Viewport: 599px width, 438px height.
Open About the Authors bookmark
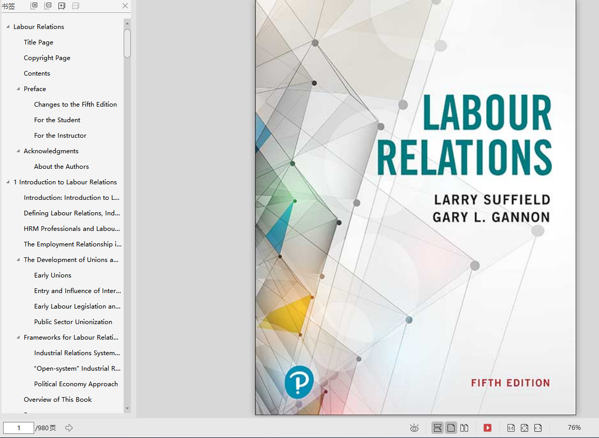pyautogui.click(x=61, y=167)
